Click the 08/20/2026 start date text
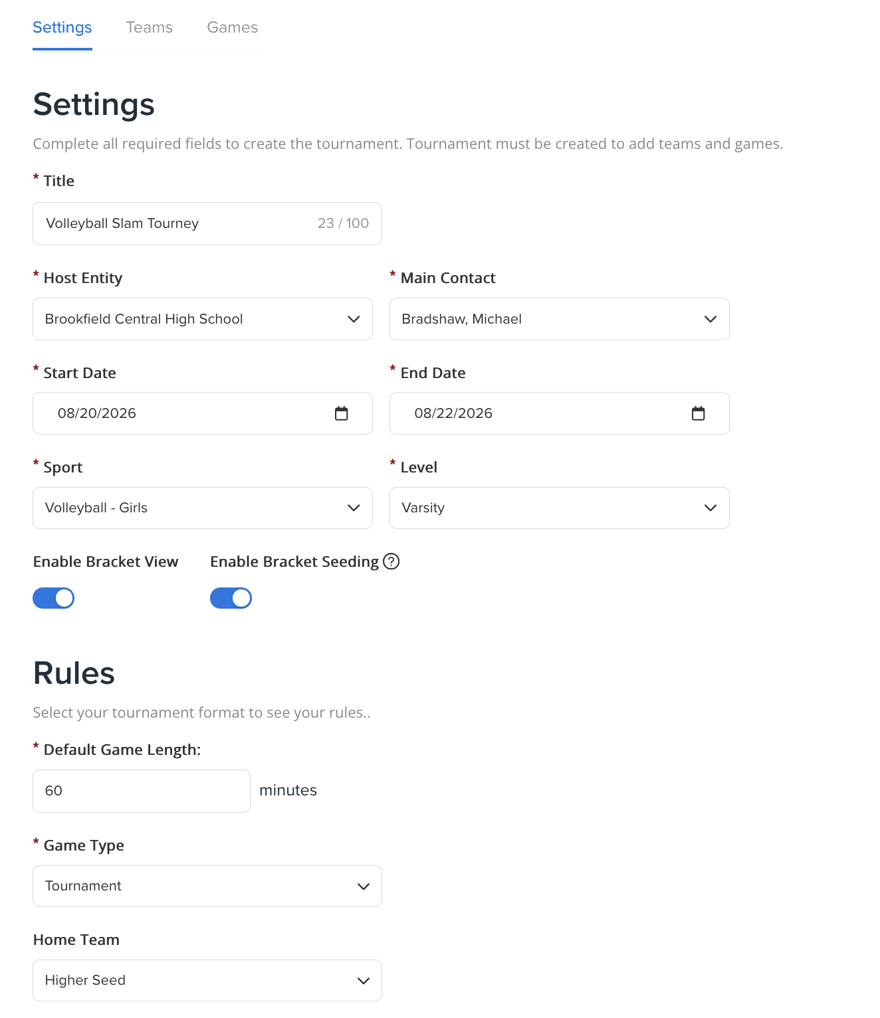Image resolution: width=880 pixels, height=1018 pixels. pos(97,413)
